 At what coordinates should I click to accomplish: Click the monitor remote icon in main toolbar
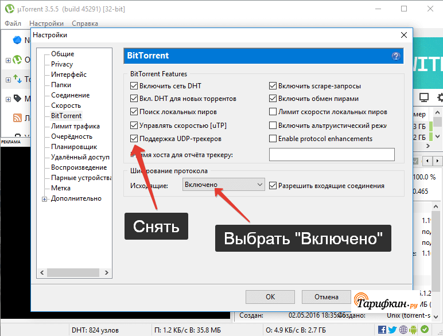[x=424, y=97]
